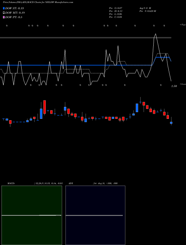Click the '<Lows' marker label

[x=183, y=84]
